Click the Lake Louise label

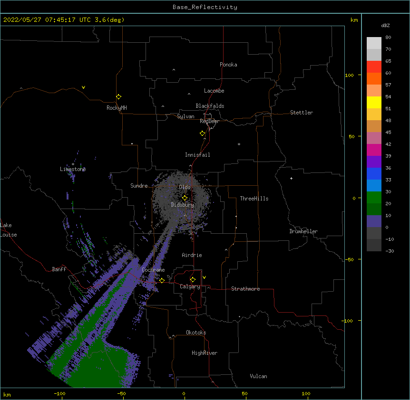coord(9,230)
